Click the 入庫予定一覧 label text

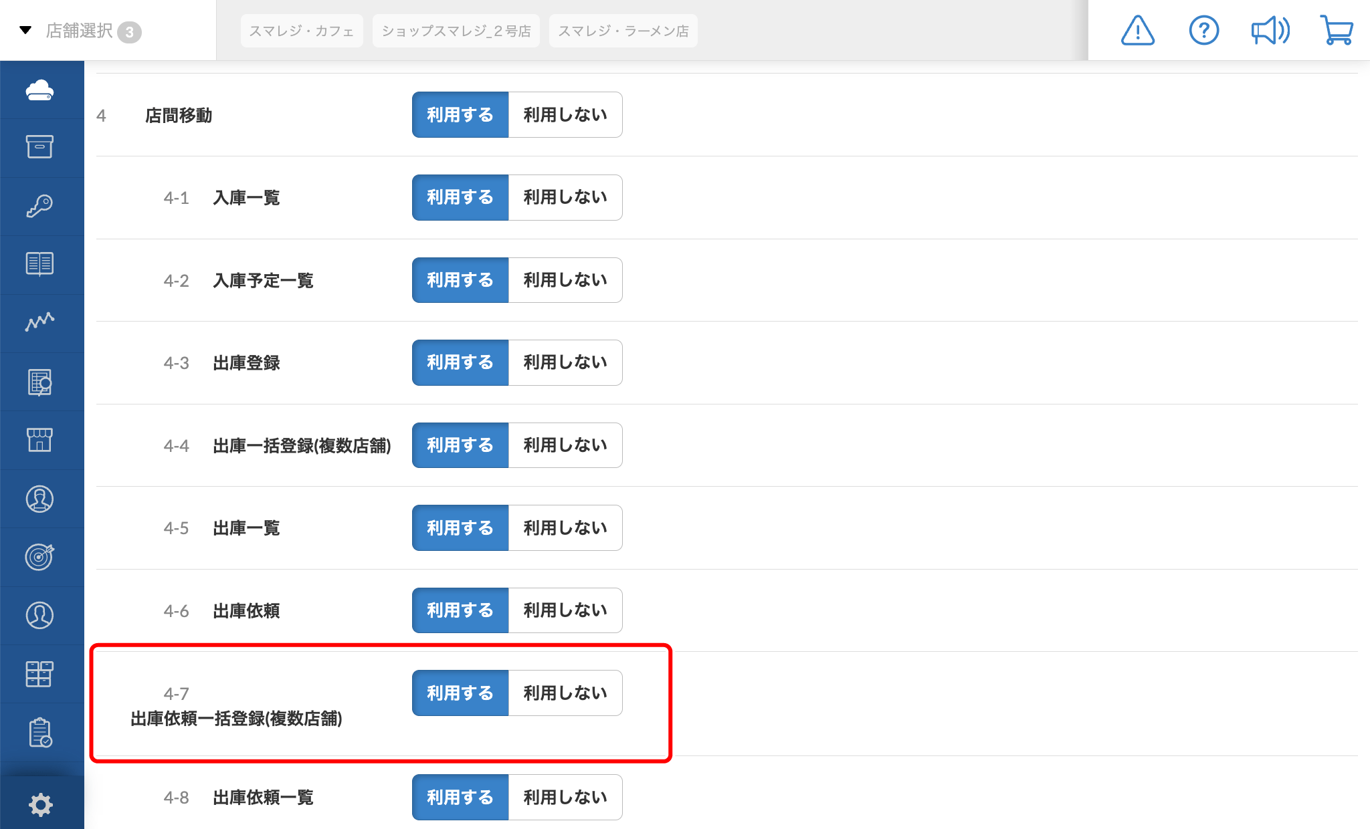click(264, 281)
